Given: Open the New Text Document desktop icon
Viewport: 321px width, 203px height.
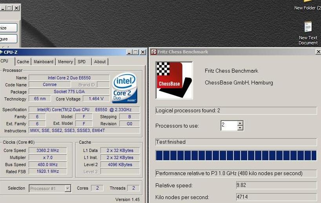Looking at the screenshot, I should 308,33.
